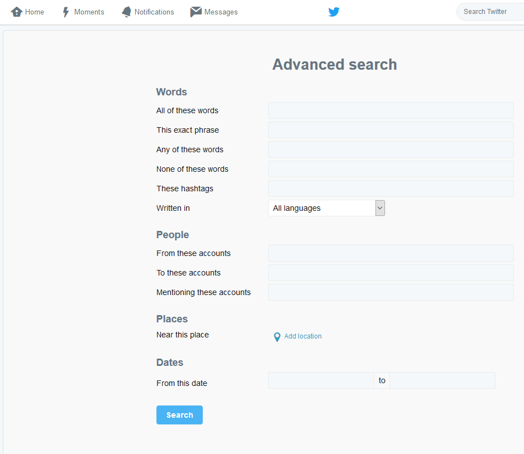Click the 'Mentioning these accounts' label
The image size is (524, 454).
point(203,292)
